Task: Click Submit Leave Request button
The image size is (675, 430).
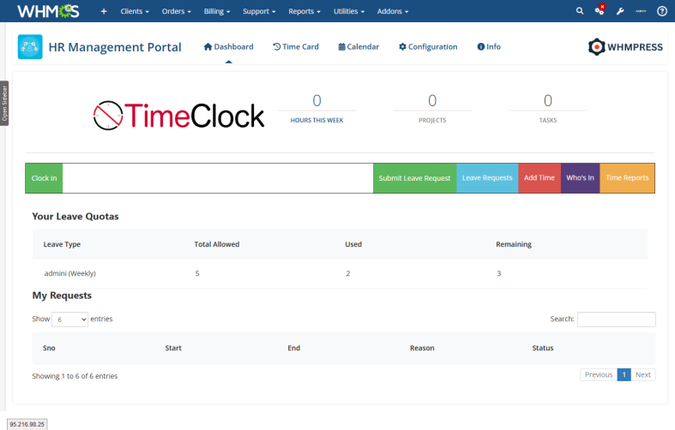Action: pyautogui.click(x=414, y=178)
